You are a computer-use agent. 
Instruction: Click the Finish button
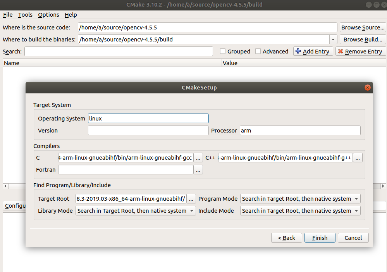coord(320,238)
